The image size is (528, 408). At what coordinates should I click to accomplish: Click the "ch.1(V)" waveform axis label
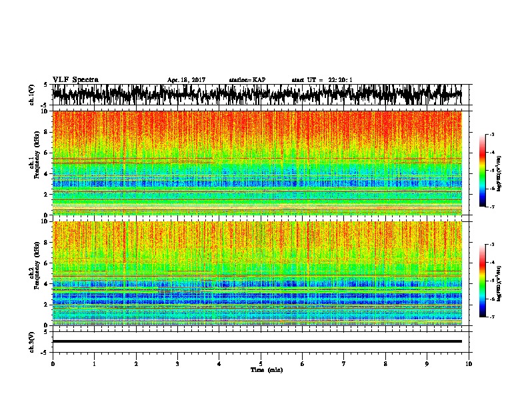(32, 95)
